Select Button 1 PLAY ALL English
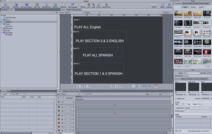This screenshot has width=212, height=134. coord(87,24)
